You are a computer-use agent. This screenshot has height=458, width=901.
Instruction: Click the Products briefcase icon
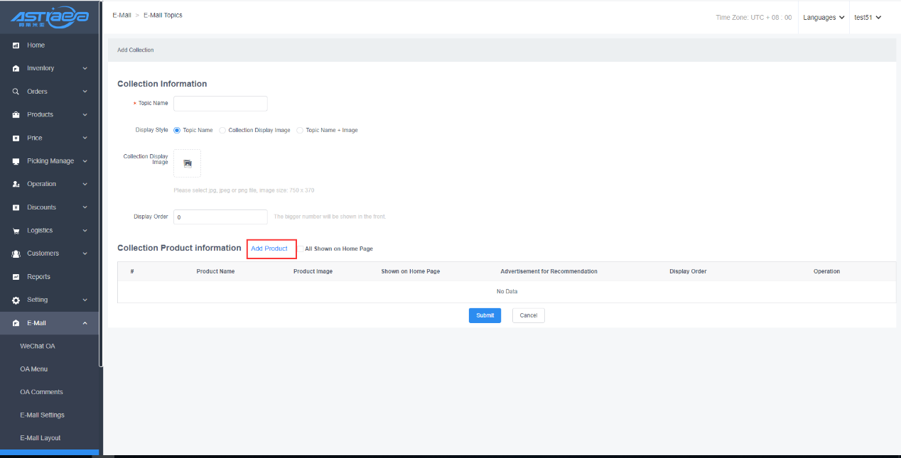[x=16, y=115]
